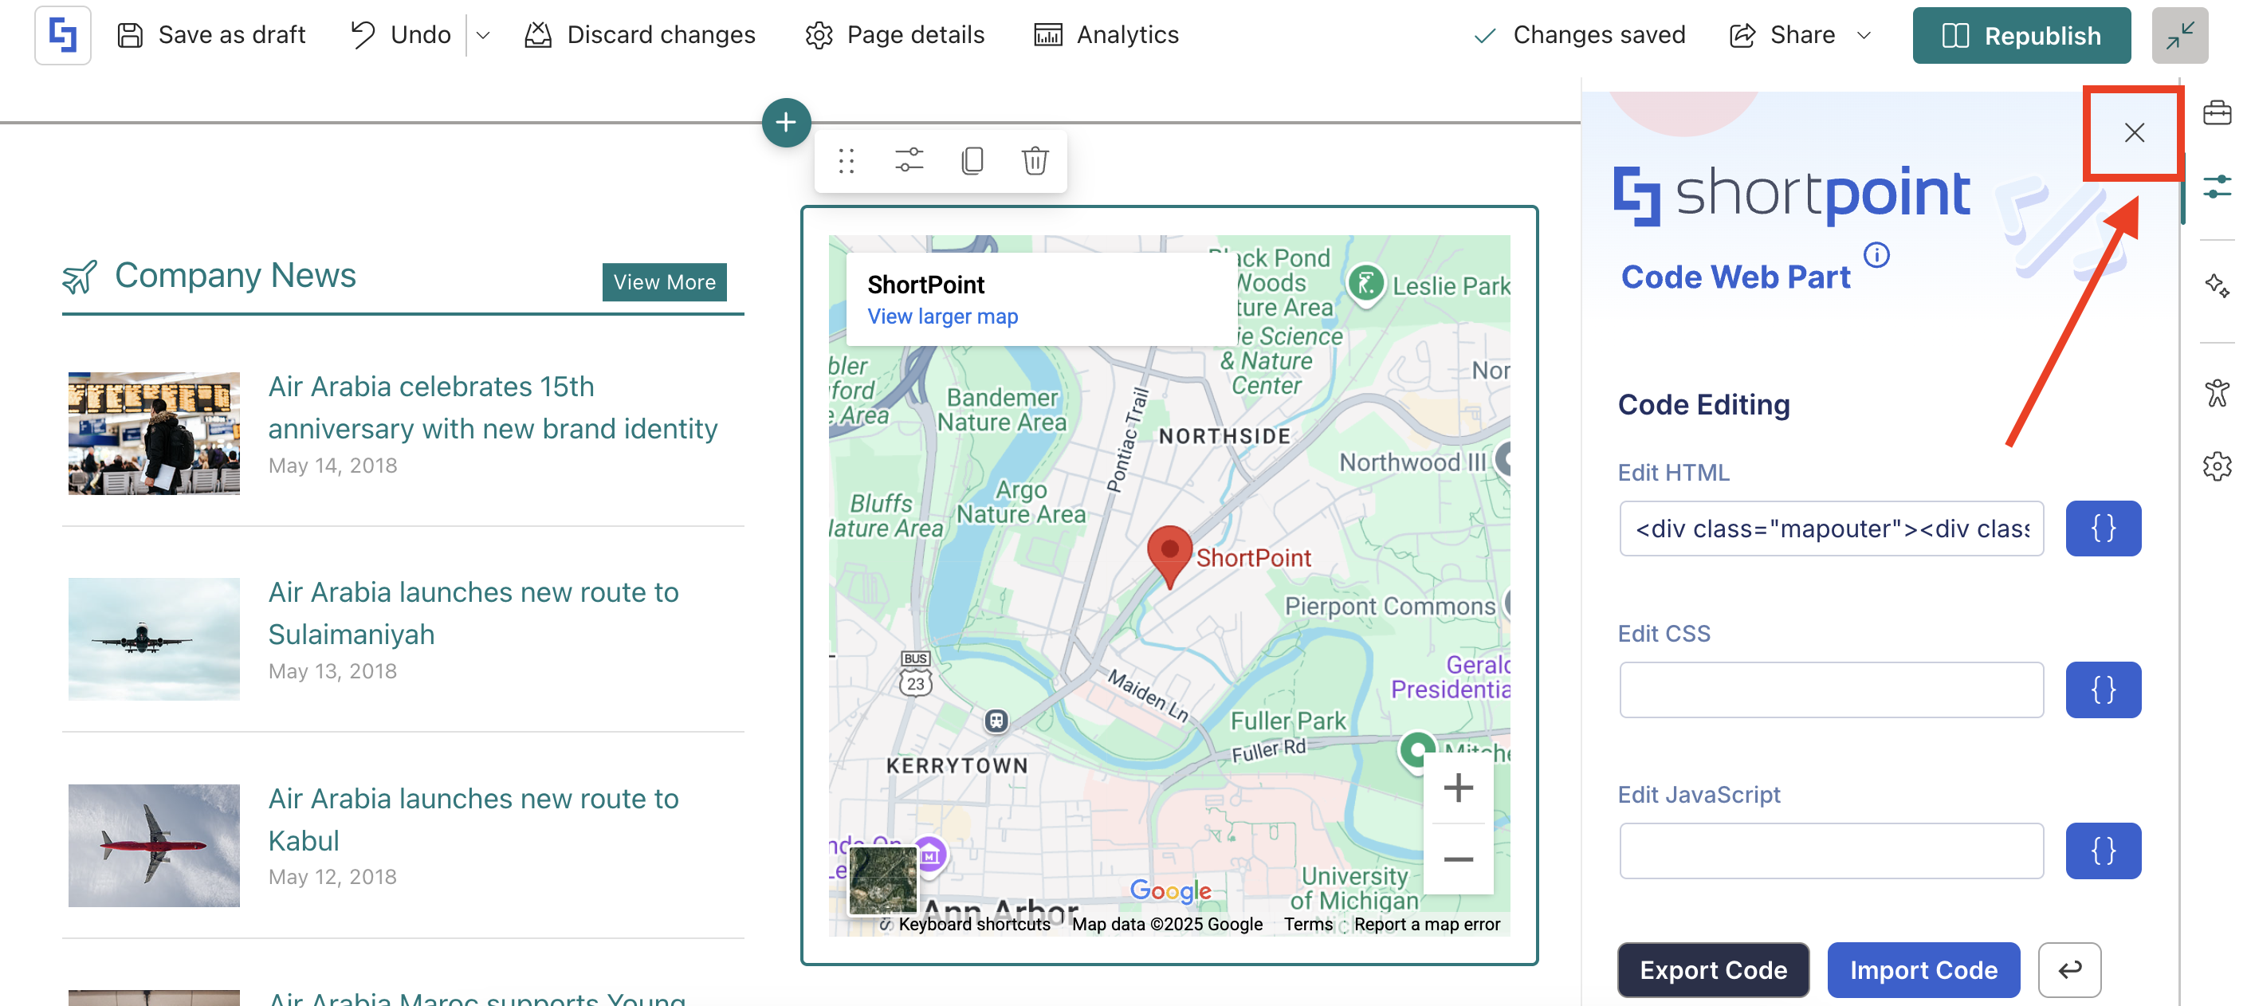Add a new section with the plus icon

pos(786,123)
